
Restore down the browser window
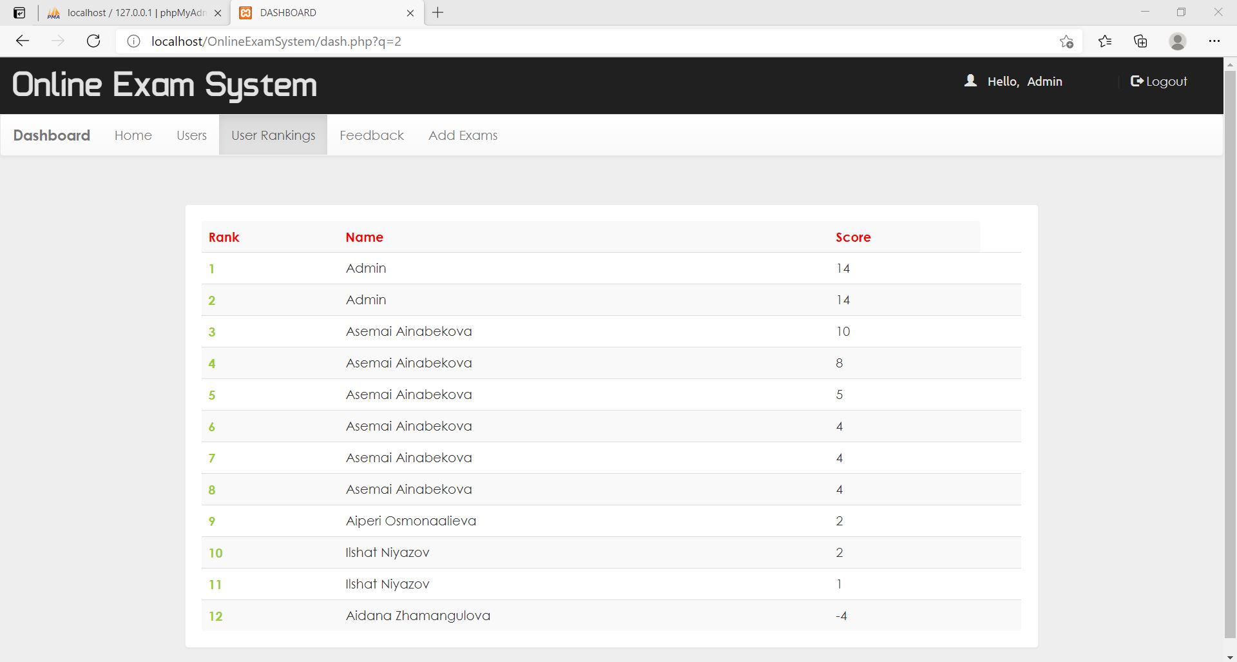(x=1182, y=12)
